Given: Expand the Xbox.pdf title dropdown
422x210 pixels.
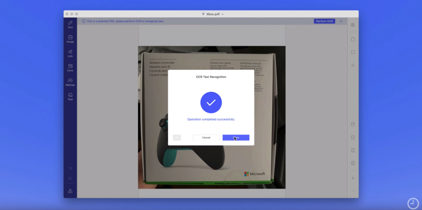Looking at the screenshot, I should [222, 14].
